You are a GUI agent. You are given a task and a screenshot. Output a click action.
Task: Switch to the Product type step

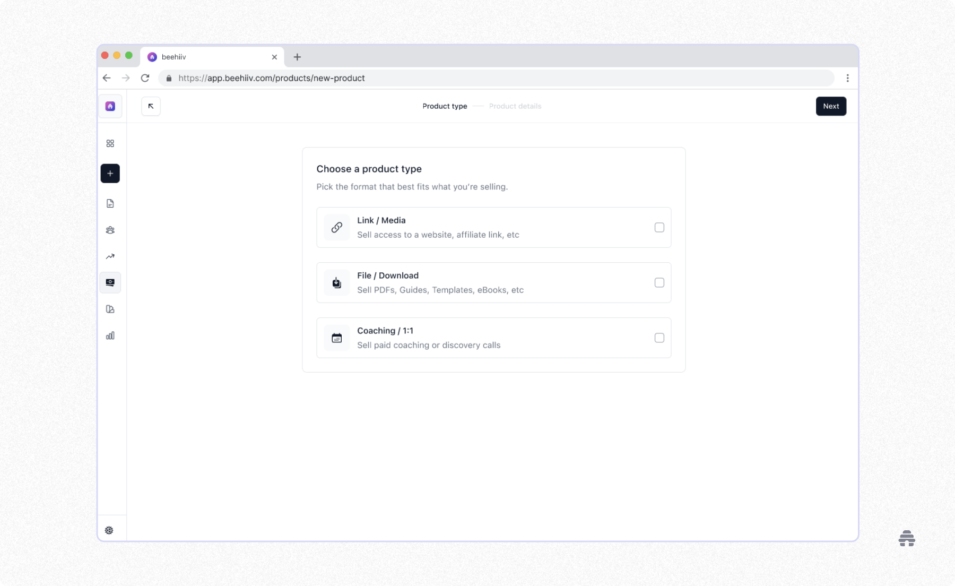click(x=445, y=106)
